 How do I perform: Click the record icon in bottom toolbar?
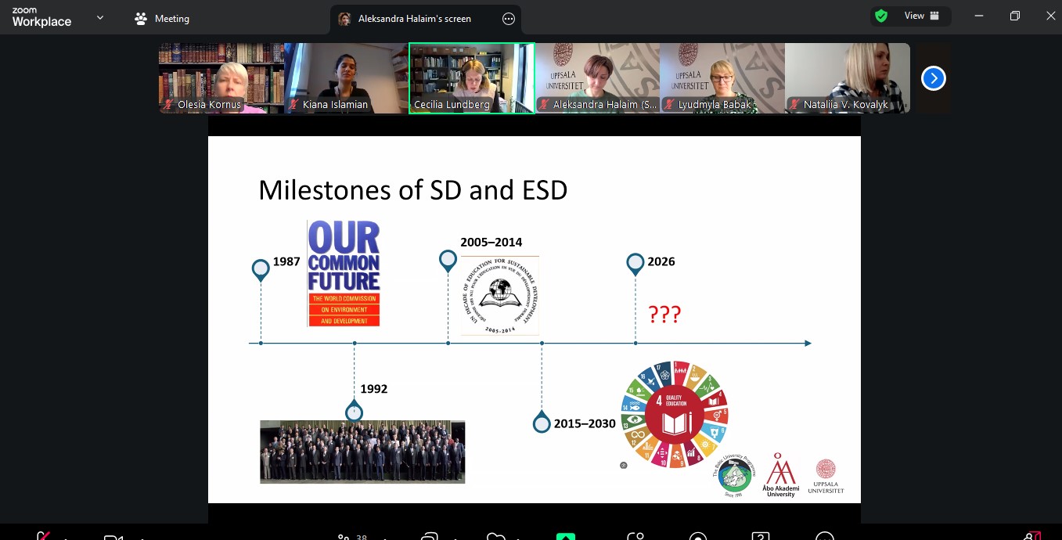(697, 537)
